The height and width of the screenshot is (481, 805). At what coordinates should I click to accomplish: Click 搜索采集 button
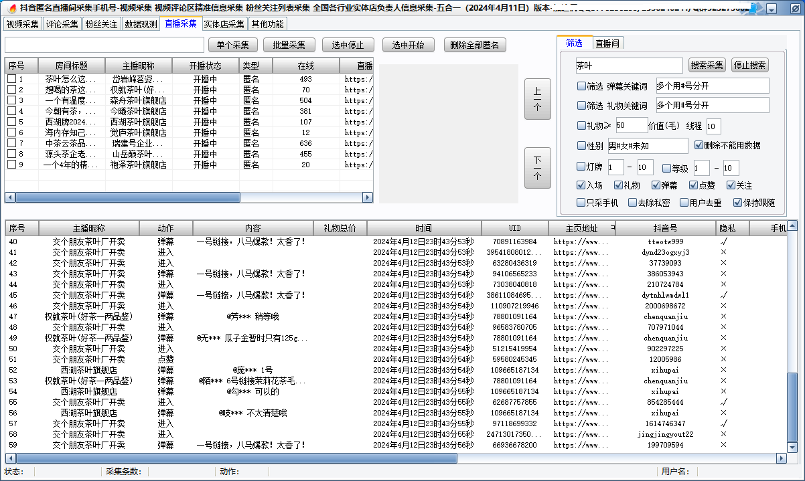pyautogui.click(x=707, y=65)
